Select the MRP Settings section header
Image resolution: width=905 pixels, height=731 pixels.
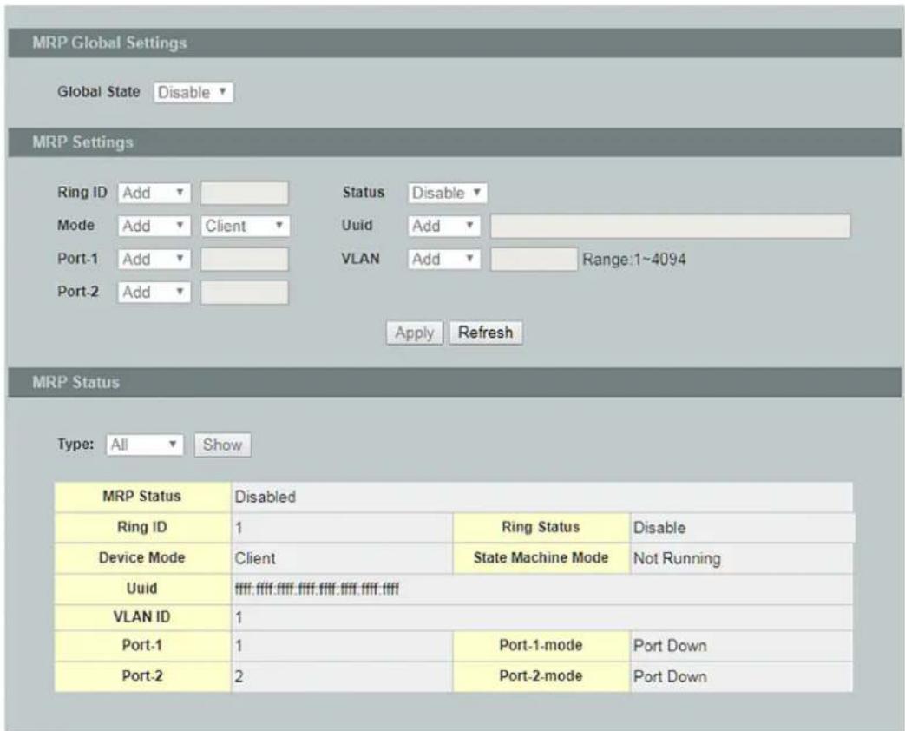pos(455,142)
